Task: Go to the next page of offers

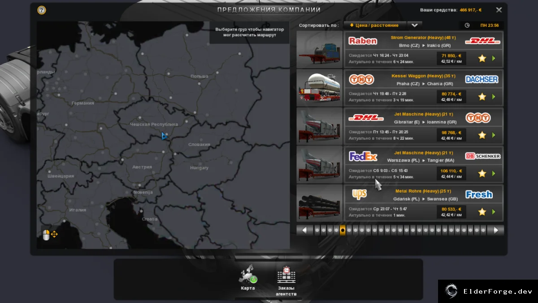Action: point(496,230)
